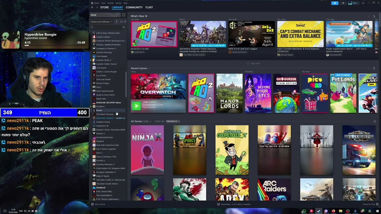Go forward with the right arrow in Steam
This screenshot has width=381, height=214.
pos(96,7)
